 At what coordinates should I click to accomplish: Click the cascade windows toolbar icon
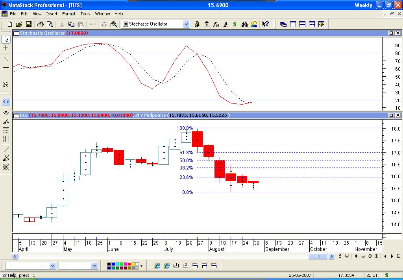[283, 24]
